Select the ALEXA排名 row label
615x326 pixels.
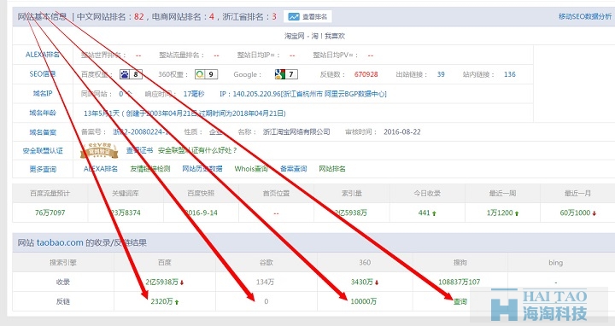point(43,55)
